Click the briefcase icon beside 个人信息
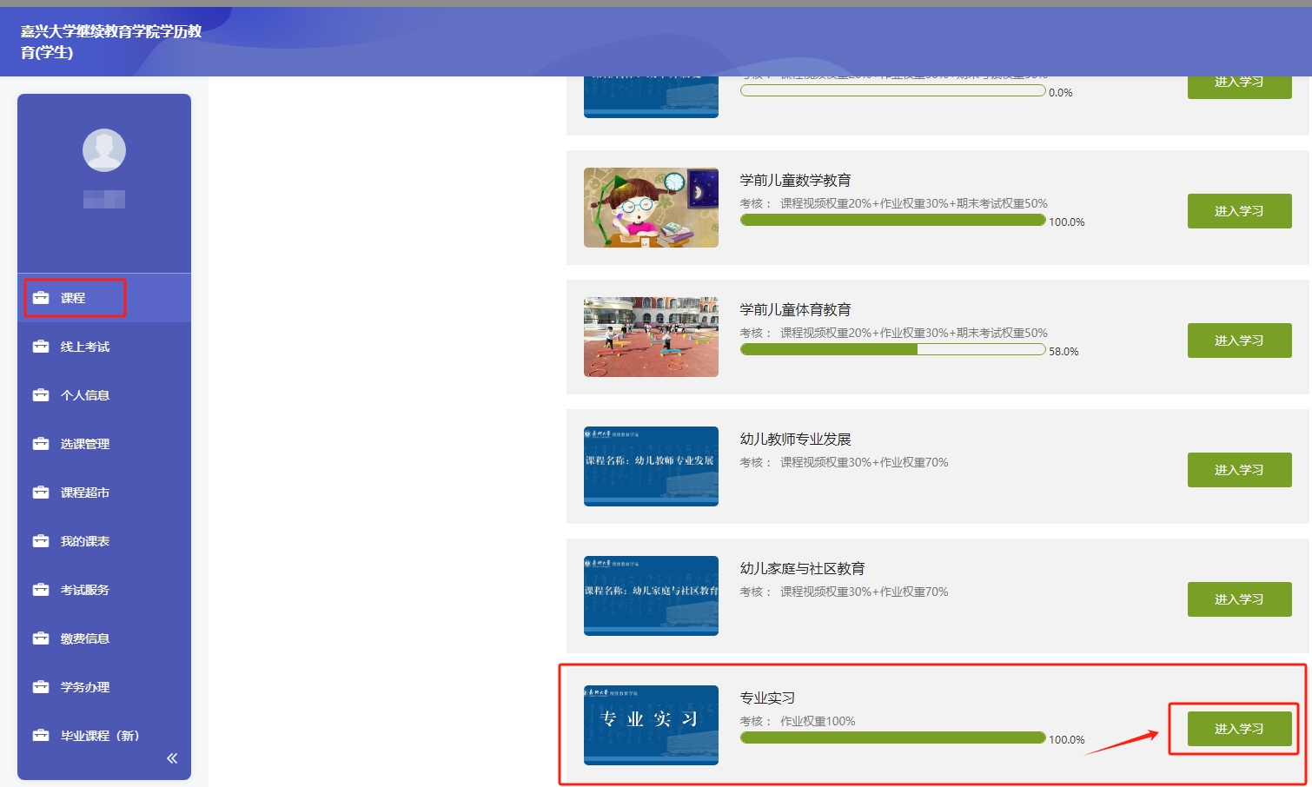Screen dimensions: 1312x787 click(x=41, y=395)
